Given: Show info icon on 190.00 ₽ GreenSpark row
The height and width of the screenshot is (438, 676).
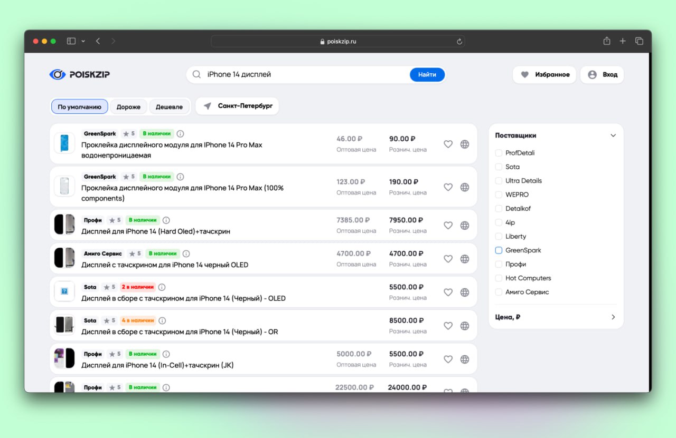Looking at the screenshot, I should click(180, 177).
